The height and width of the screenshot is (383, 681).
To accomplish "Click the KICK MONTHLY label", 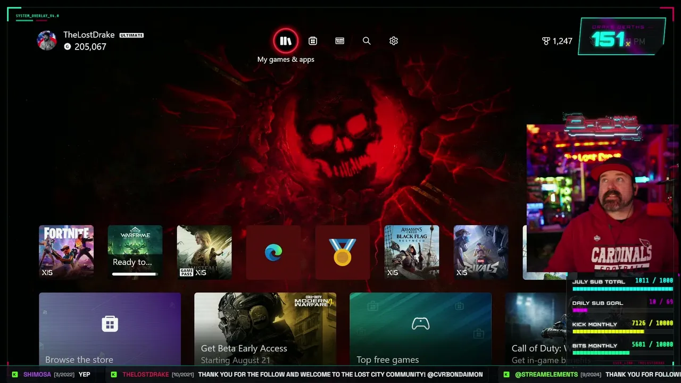I will point(595,324).
